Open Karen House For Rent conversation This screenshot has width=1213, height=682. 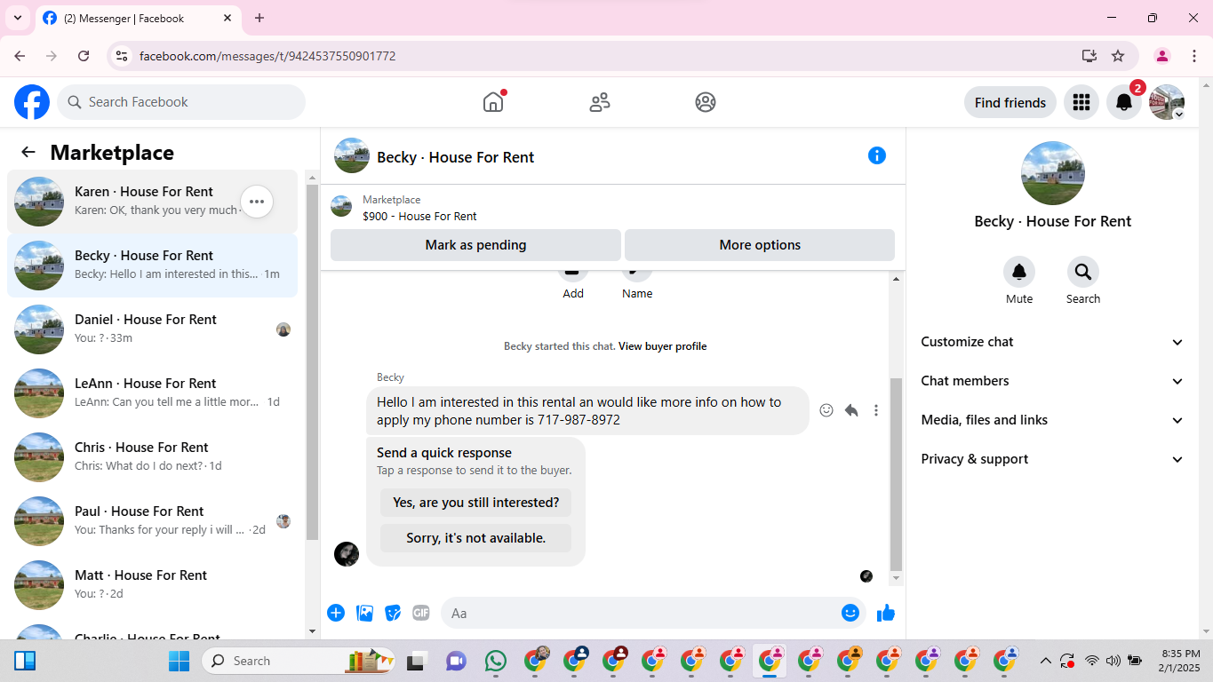tap(152, 202)
